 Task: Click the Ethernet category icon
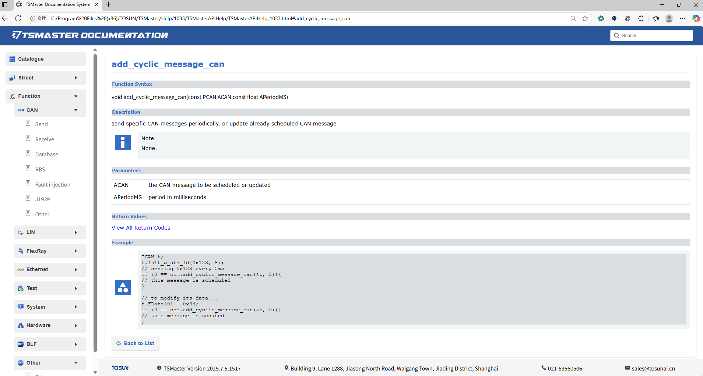click(x=21, y=270)
